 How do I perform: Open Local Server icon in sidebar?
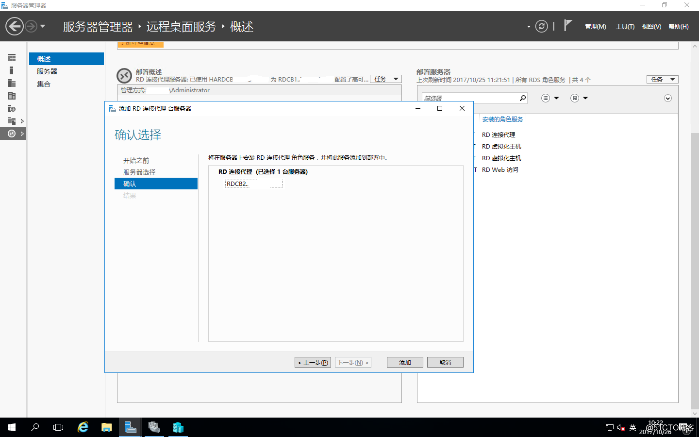[12, 70]
